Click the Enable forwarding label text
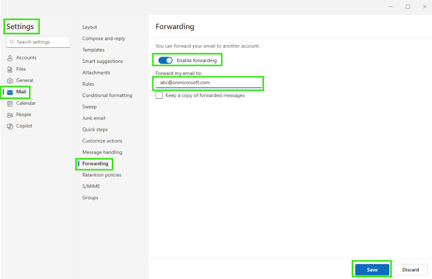Image resolution: width=432 pixels, height=279 pixels. pyautogui.click(x=197, y=60)
